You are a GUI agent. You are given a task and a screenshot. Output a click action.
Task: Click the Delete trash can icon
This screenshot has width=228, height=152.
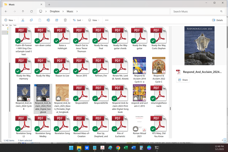click(65, 20)
